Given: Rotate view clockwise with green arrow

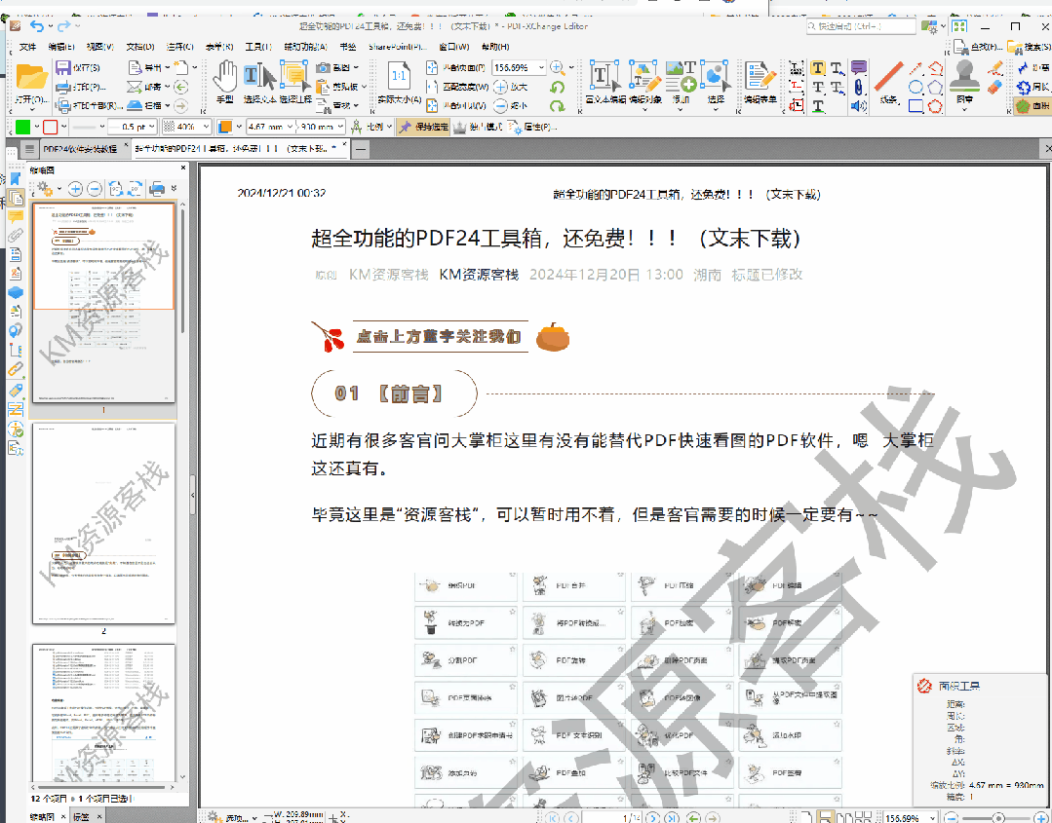Looking at the screenshot, I should tap(557, 106).
